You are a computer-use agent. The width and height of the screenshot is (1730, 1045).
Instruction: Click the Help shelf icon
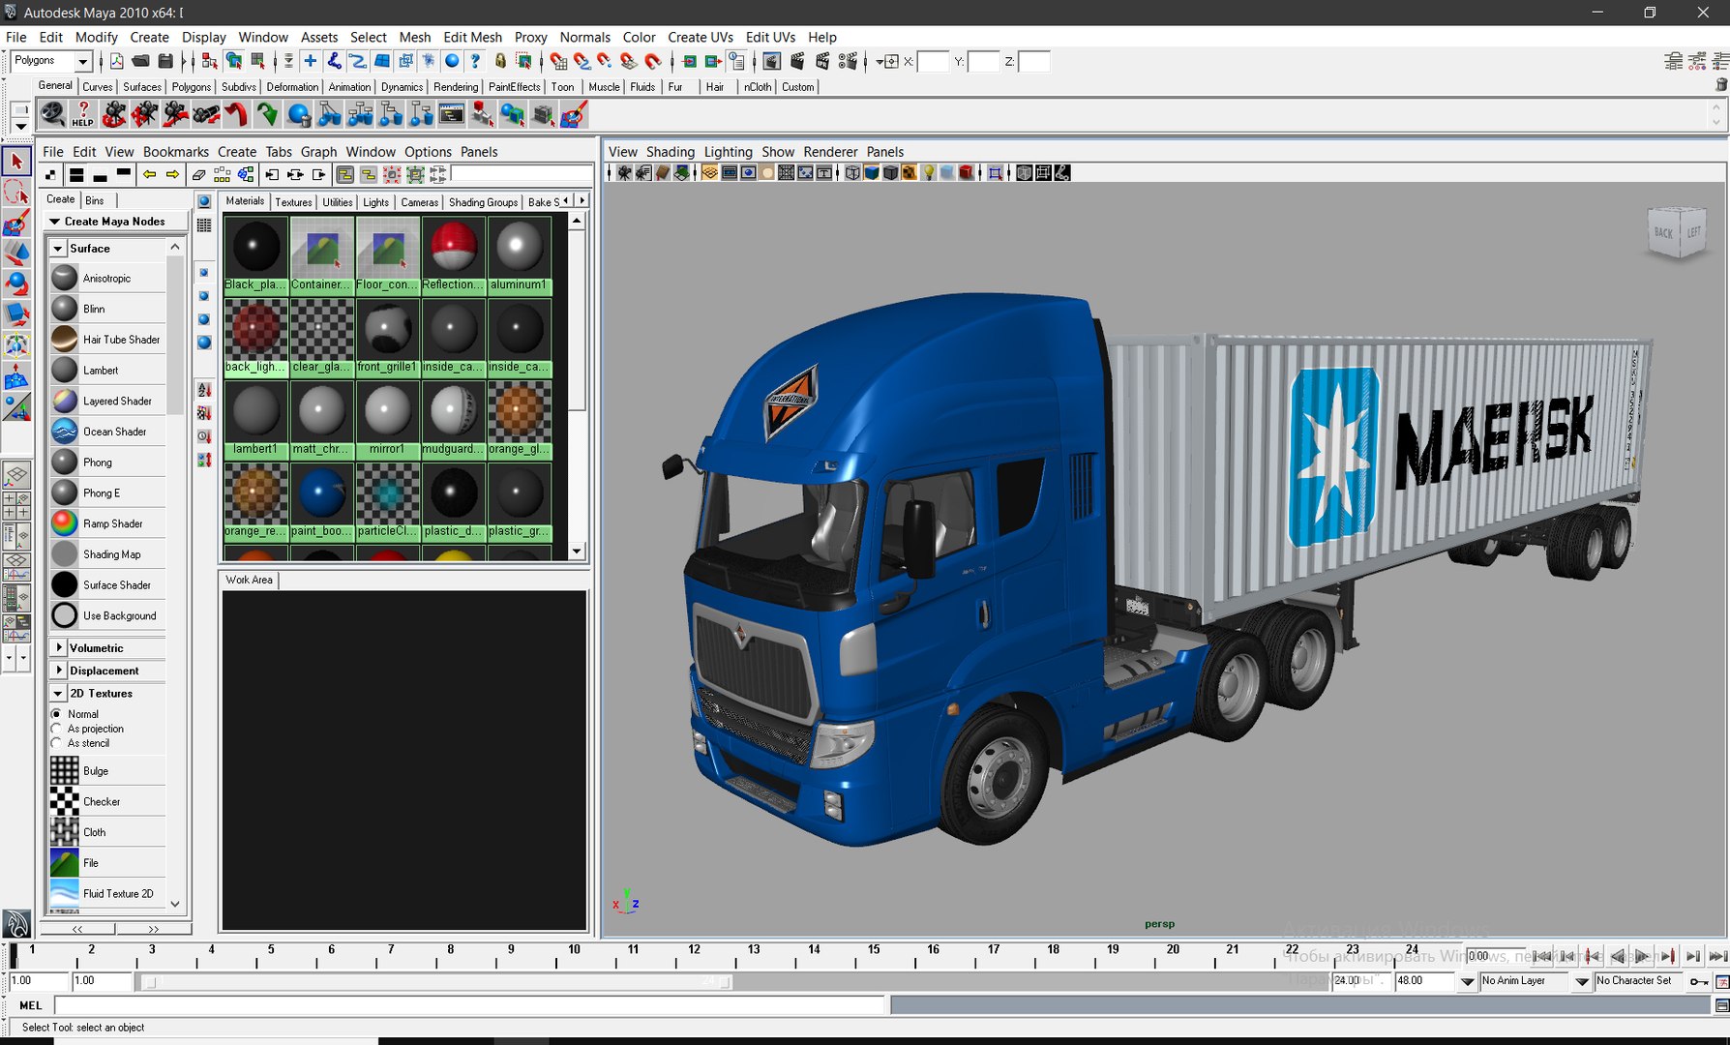[83, 114]
